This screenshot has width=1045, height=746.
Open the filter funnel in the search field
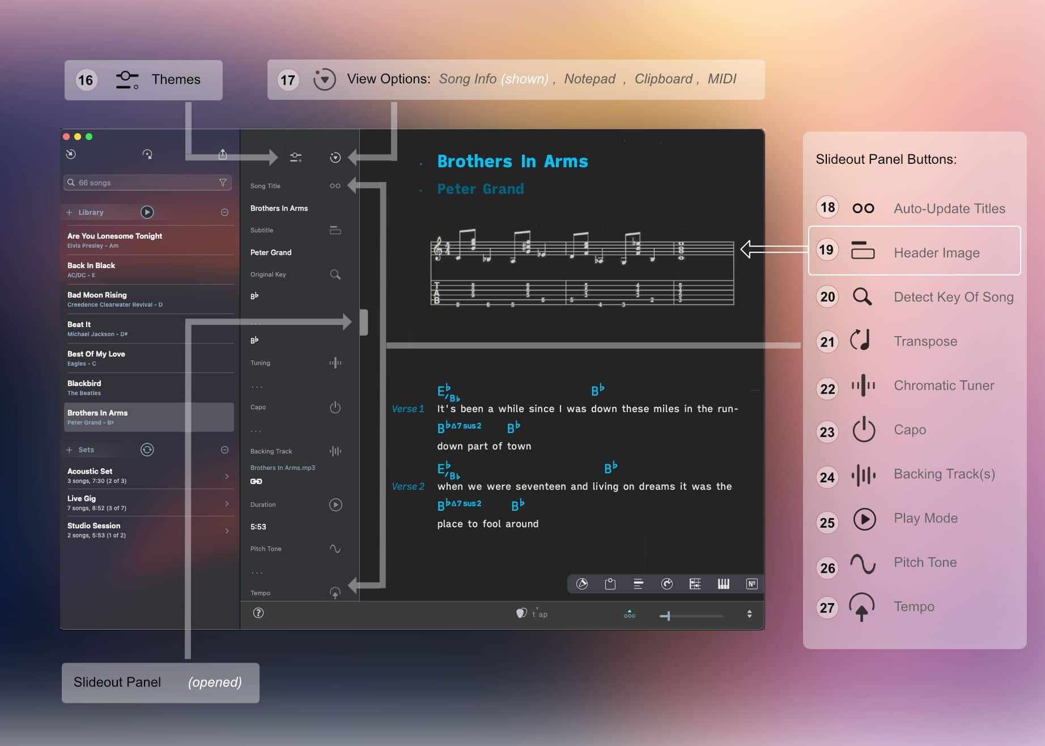click(223, 183)
